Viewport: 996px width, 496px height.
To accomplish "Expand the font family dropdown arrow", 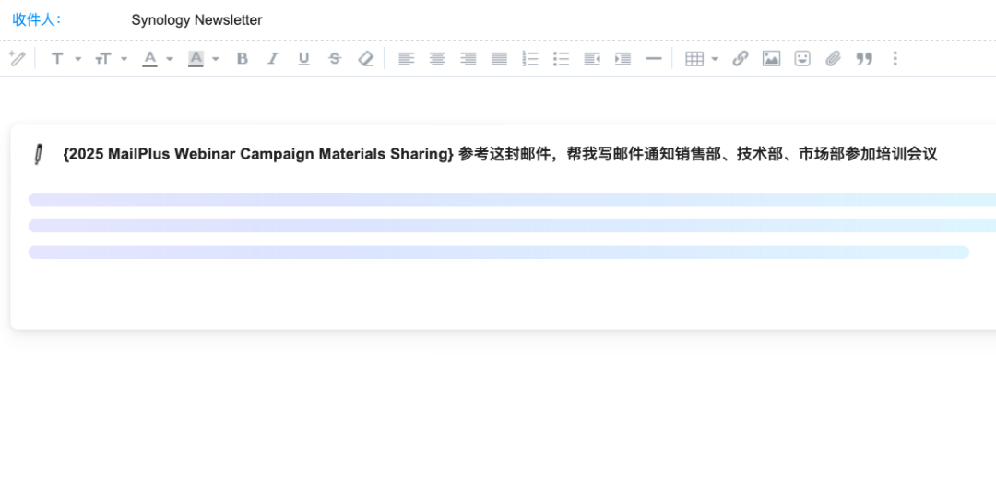I will 78,59.
